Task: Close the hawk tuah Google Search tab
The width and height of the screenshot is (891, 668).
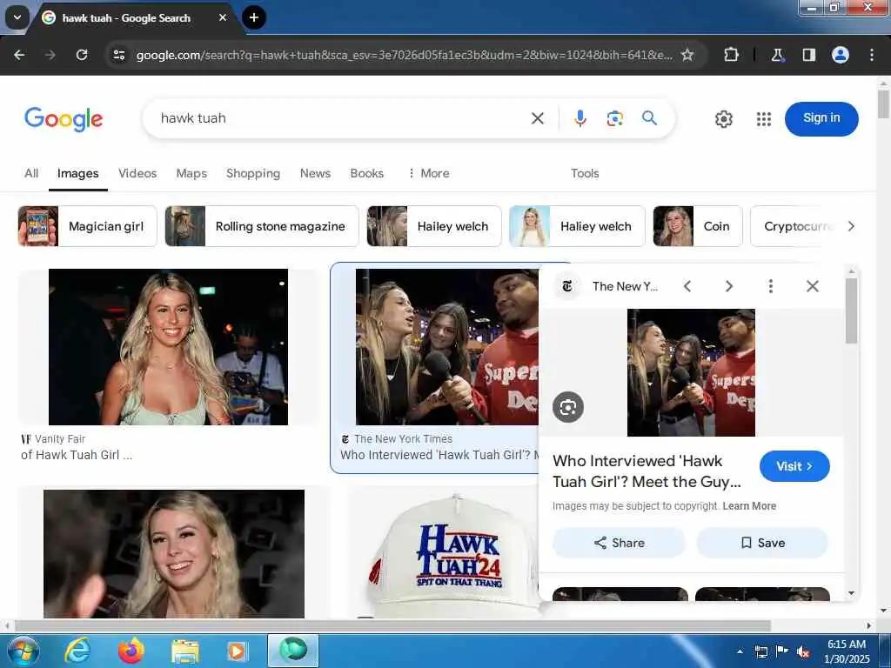Action: click(x=223, y=17)
